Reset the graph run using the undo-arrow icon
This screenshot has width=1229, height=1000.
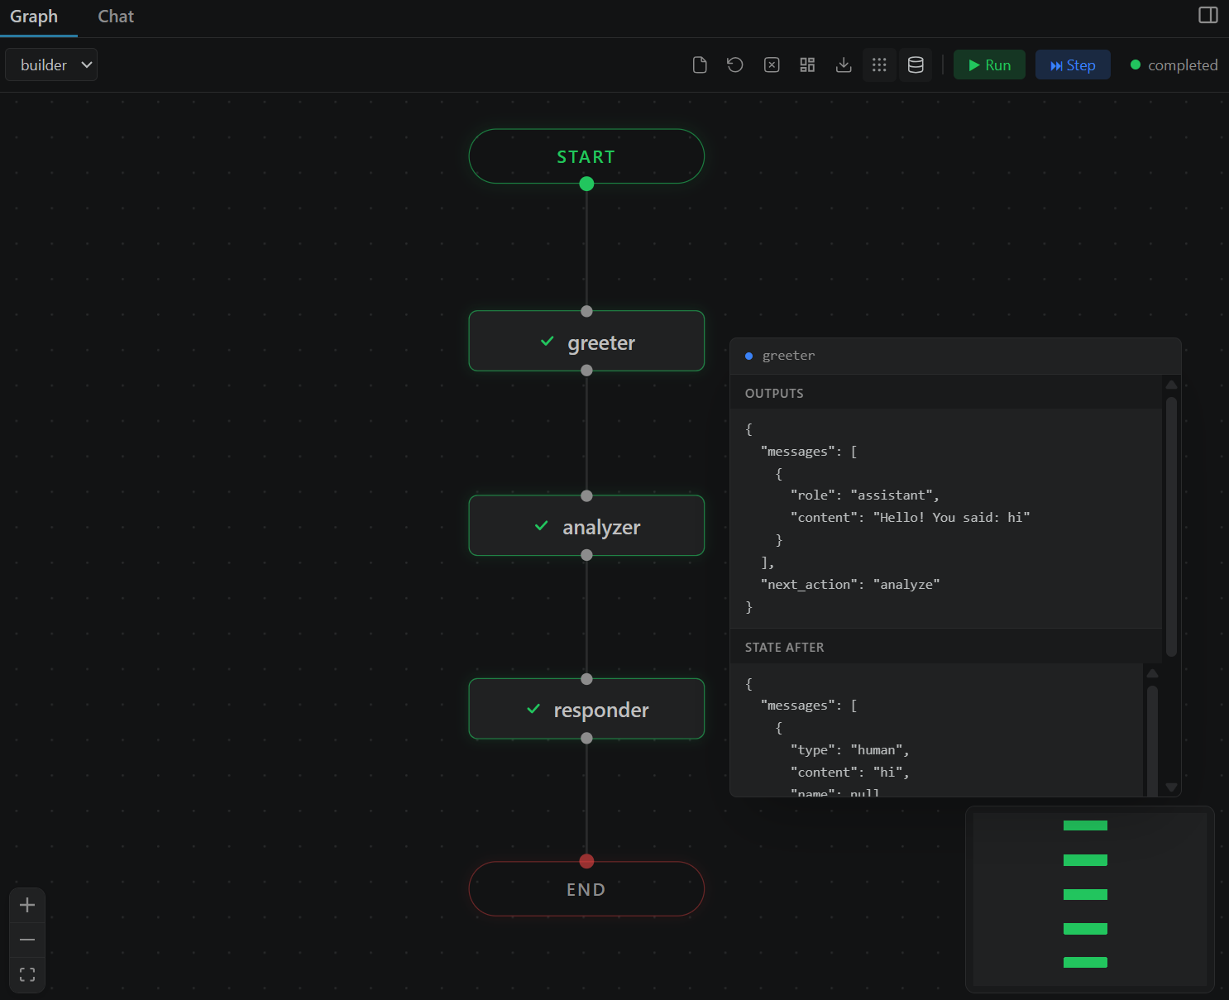point(735,65)
